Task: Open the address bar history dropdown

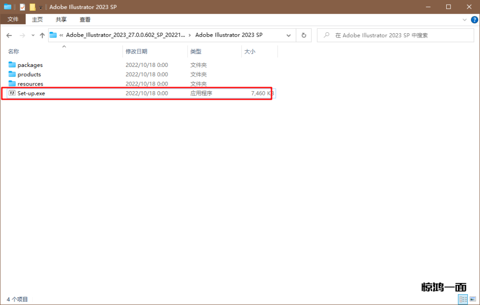Action: 289,35
